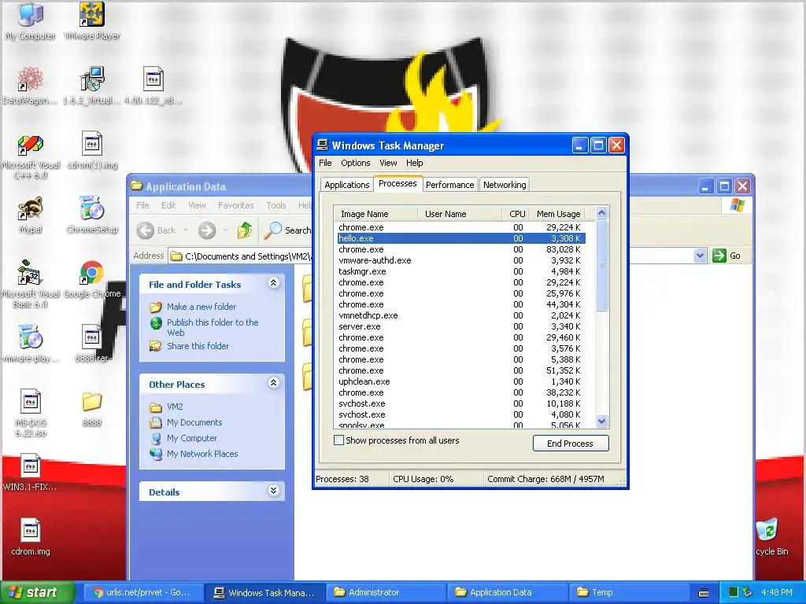This screenshot has height=604, width=806.
Task: Click Back arrow in Application Data window
Action: click(157, 230)
